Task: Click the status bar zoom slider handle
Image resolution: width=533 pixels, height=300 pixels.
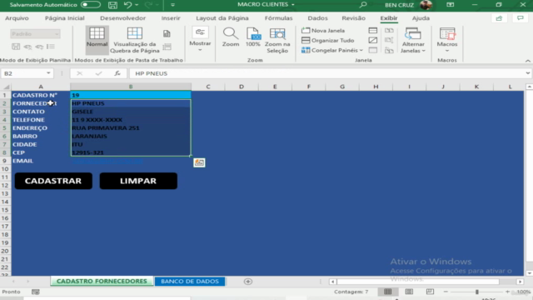Action: [477, 292]
